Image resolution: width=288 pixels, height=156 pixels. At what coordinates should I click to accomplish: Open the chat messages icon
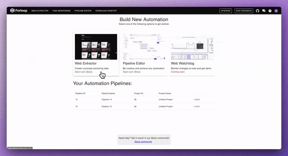[264, 11]
